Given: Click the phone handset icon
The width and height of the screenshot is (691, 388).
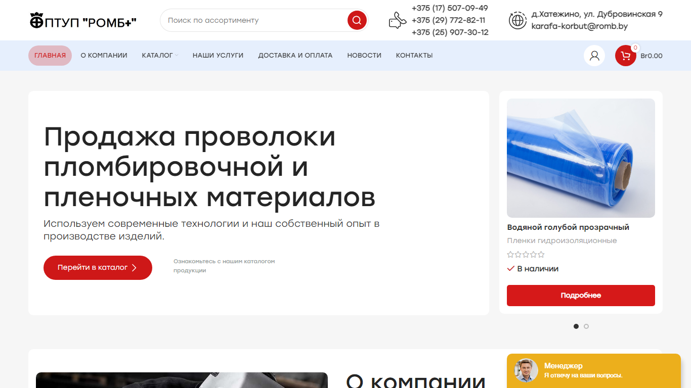Looking at the screenshot, I should pos(397,20).
